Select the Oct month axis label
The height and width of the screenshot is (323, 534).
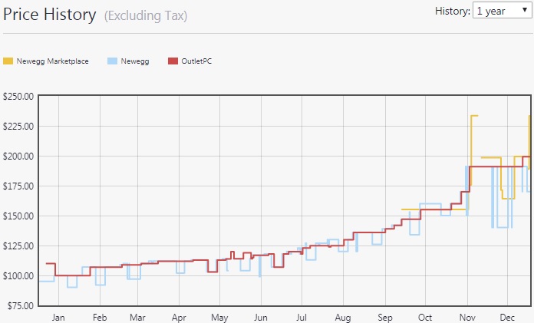pos(424,316)
